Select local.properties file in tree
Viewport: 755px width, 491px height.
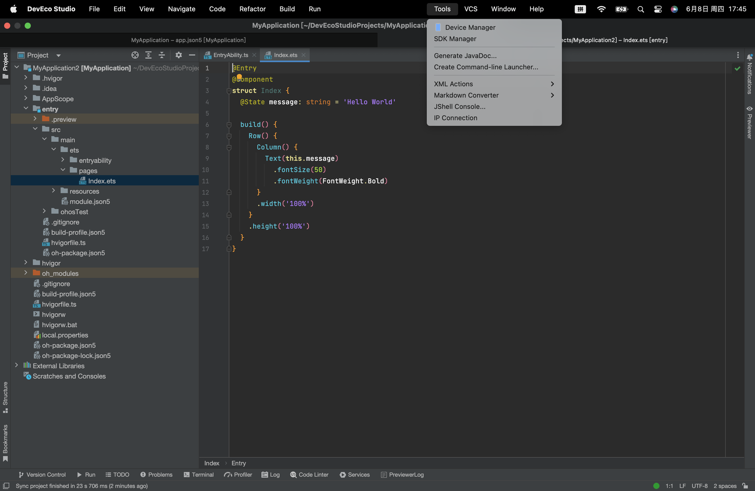(x=65, y=335)
